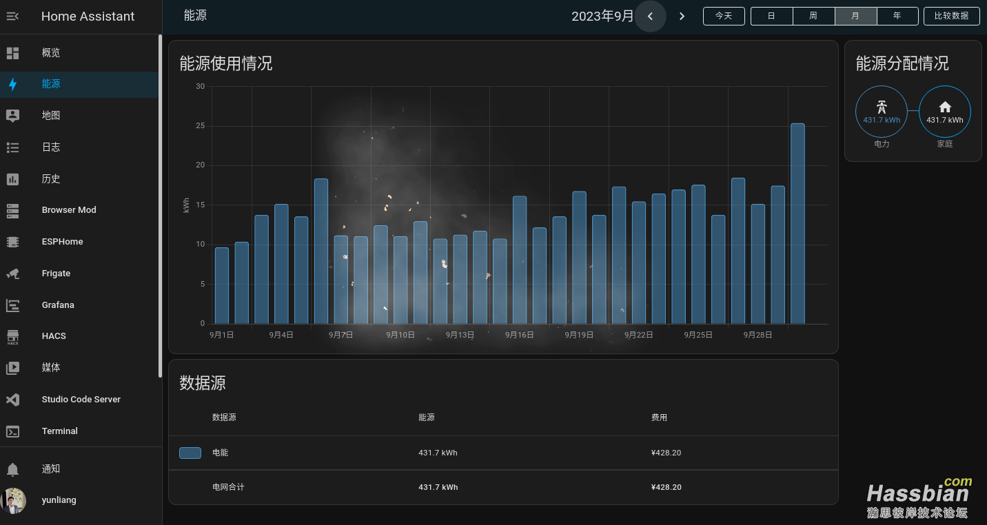Image resolution: width=987 pixels, height=525 pixels.
Task: Click the 数据源 card heading
Action: point(203,383)
